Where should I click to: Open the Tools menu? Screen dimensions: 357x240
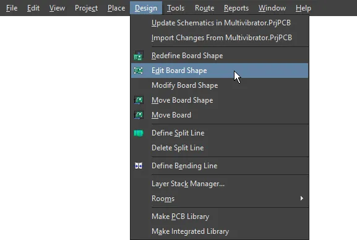click(176, 8)
